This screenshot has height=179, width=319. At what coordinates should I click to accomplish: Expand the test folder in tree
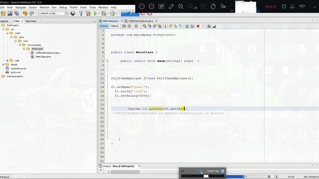[x=7, y=61]
